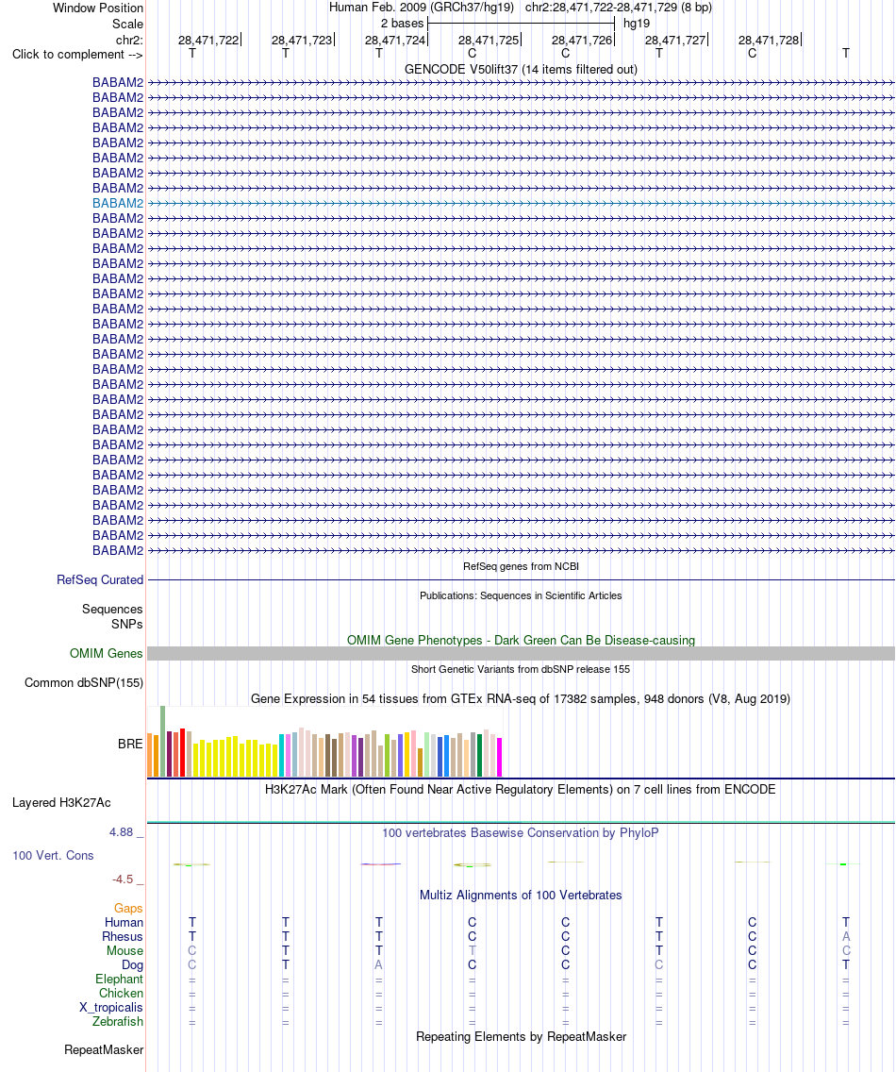
Task: Click the 'chr2:' ruler label
Action: click(x=129, y=40)
